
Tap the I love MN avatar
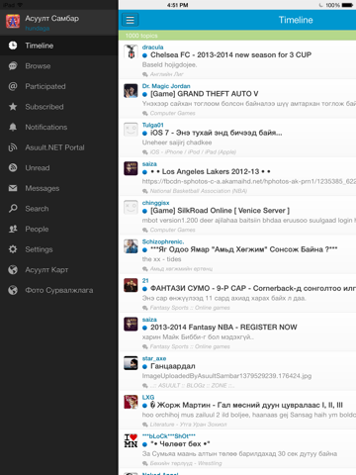click(131, 441)
